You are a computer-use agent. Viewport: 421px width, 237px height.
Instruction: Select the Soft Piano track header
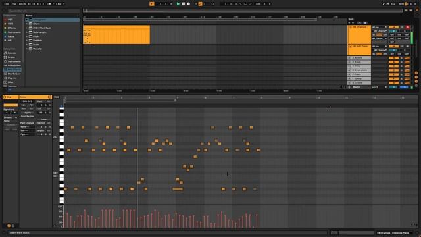[x=359, y=50]
